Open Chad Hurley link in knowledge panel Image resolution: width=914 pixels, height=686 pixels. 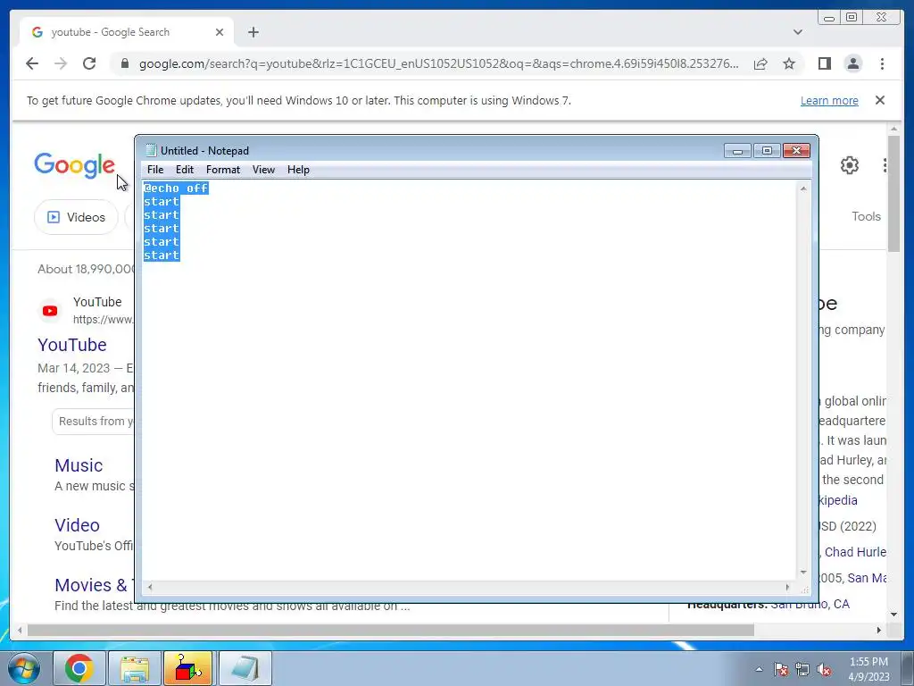[x=855, y=552]
